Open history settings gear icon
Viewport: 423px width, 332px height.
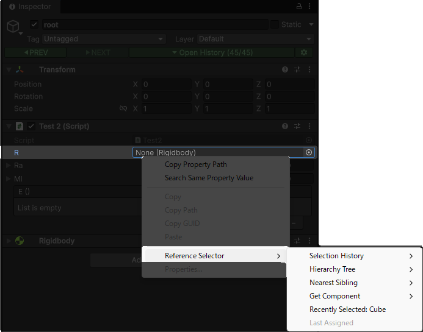tap(304, 52)
